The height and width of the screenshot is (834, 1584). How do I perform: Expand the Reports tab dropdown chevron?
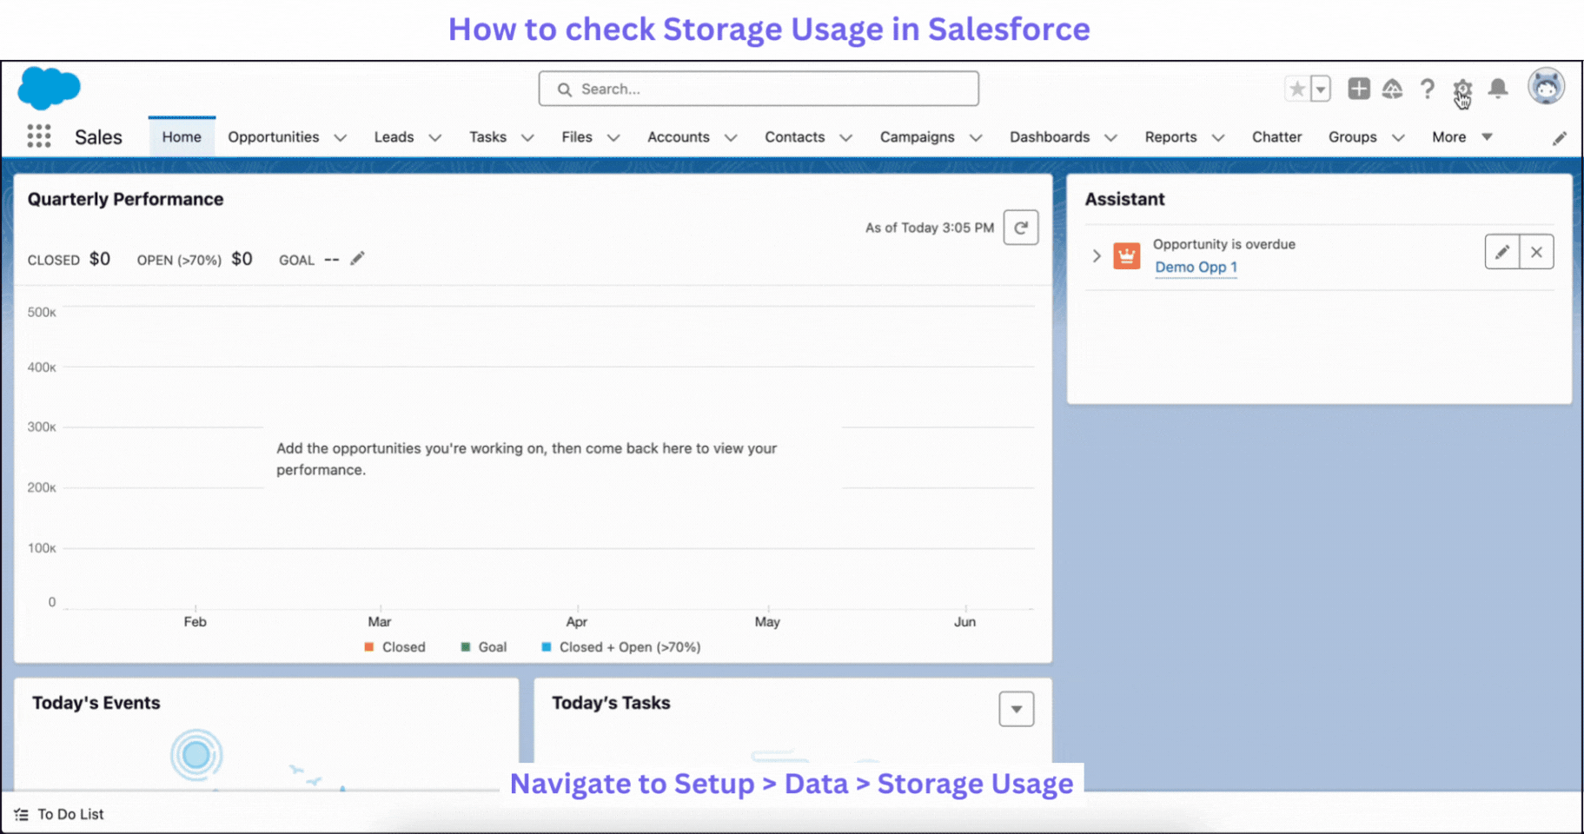coord(1218,138)
